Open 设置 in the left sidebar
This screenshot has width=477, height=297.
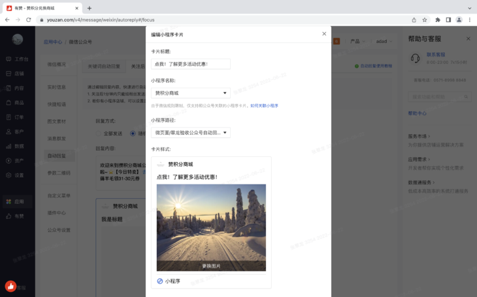(x=18, y=175)
